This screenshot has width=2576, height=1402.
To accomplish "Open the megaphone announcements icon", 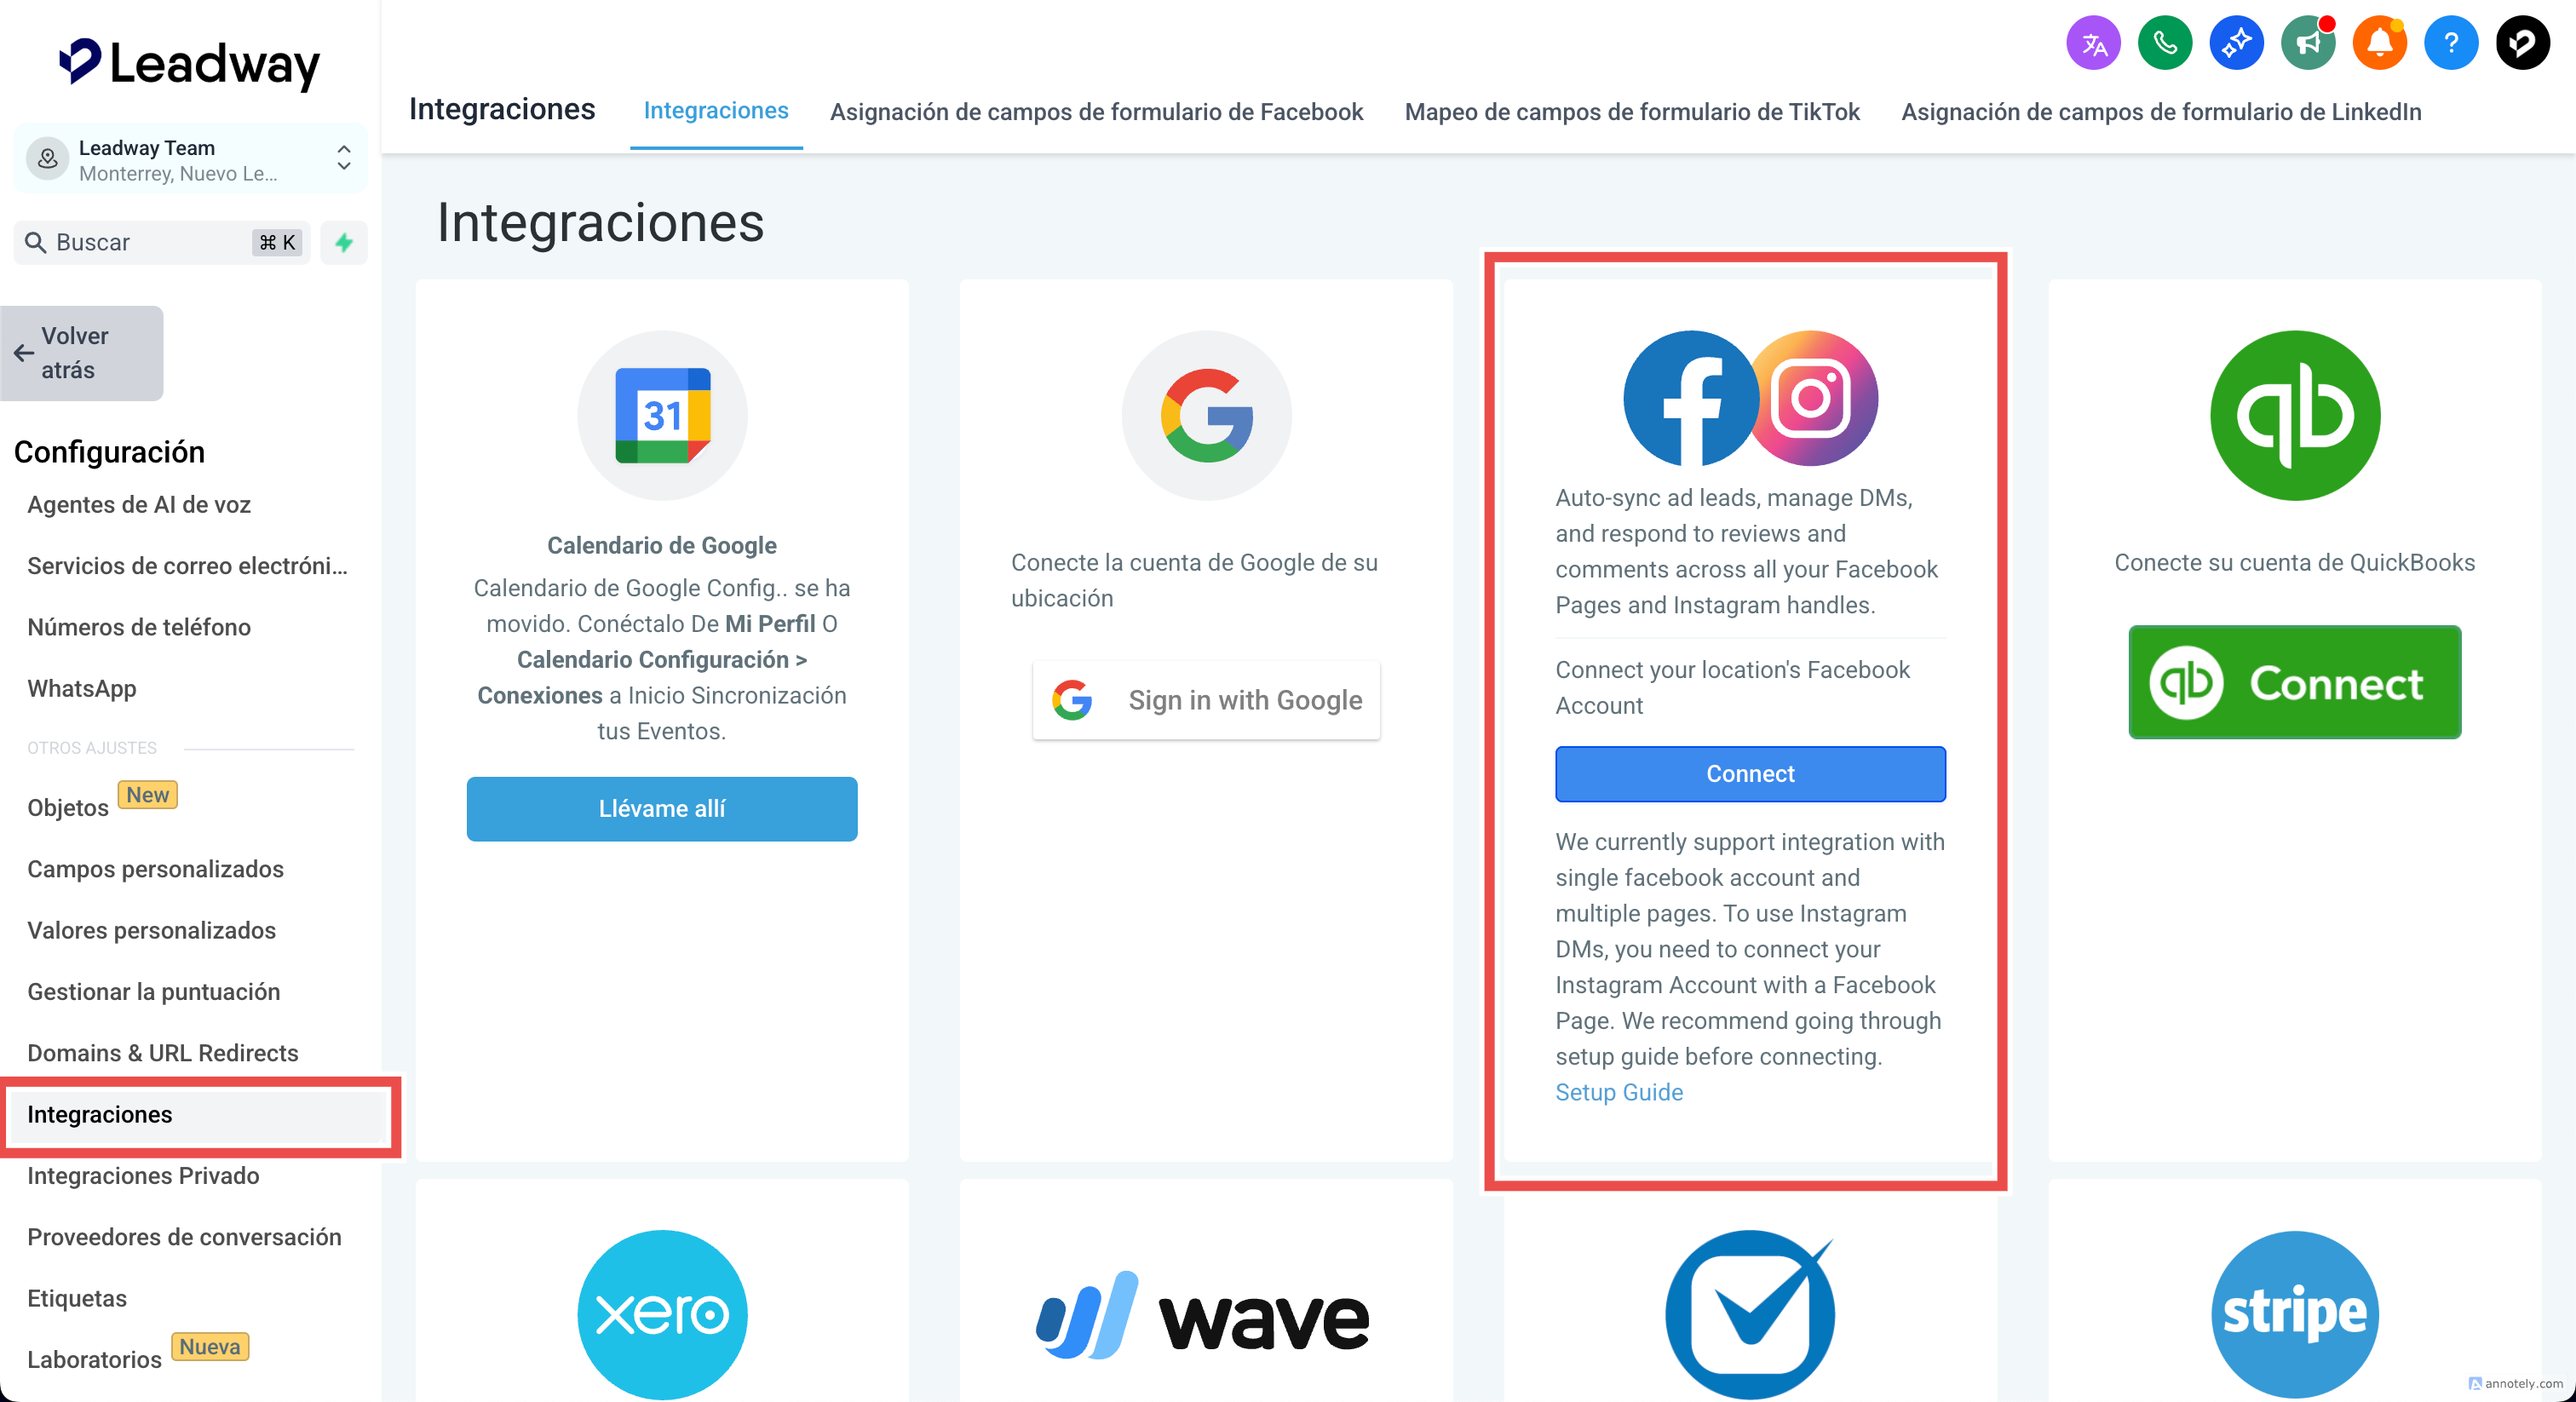I will [x=2308, y=43].
